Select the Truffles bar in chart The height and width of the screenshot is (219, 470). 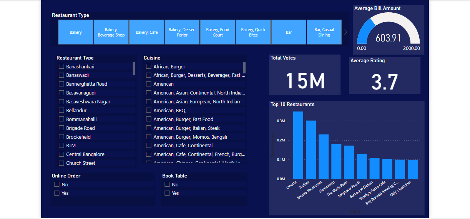311,150
